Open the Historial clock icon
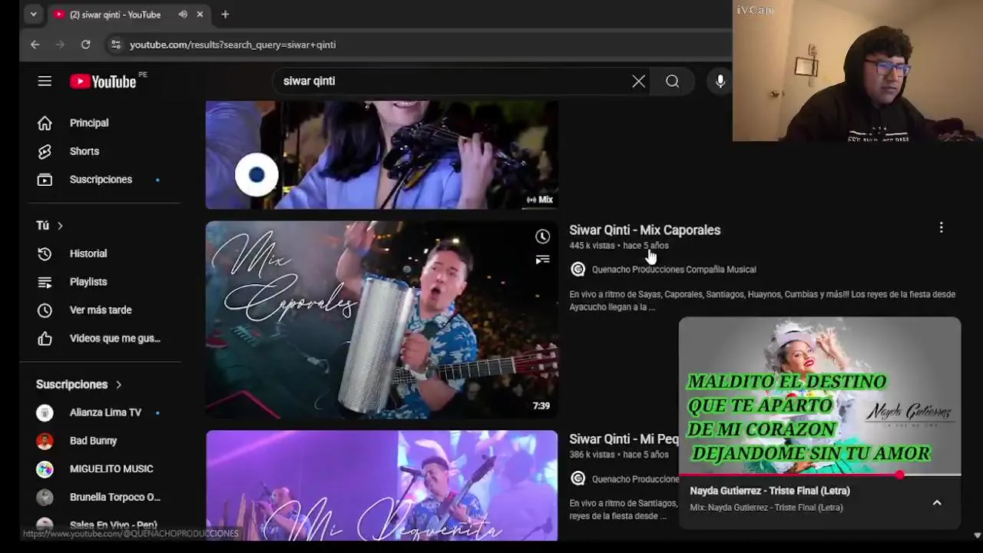The height and width of the screenshot is (553, 983). (45, 253)
